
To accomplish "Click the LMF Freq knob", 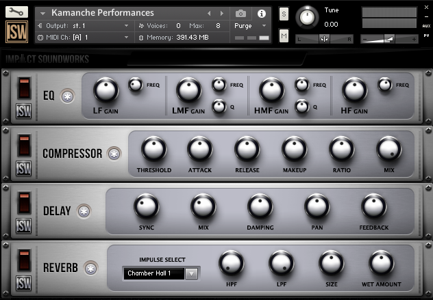I will coord(219,85).
